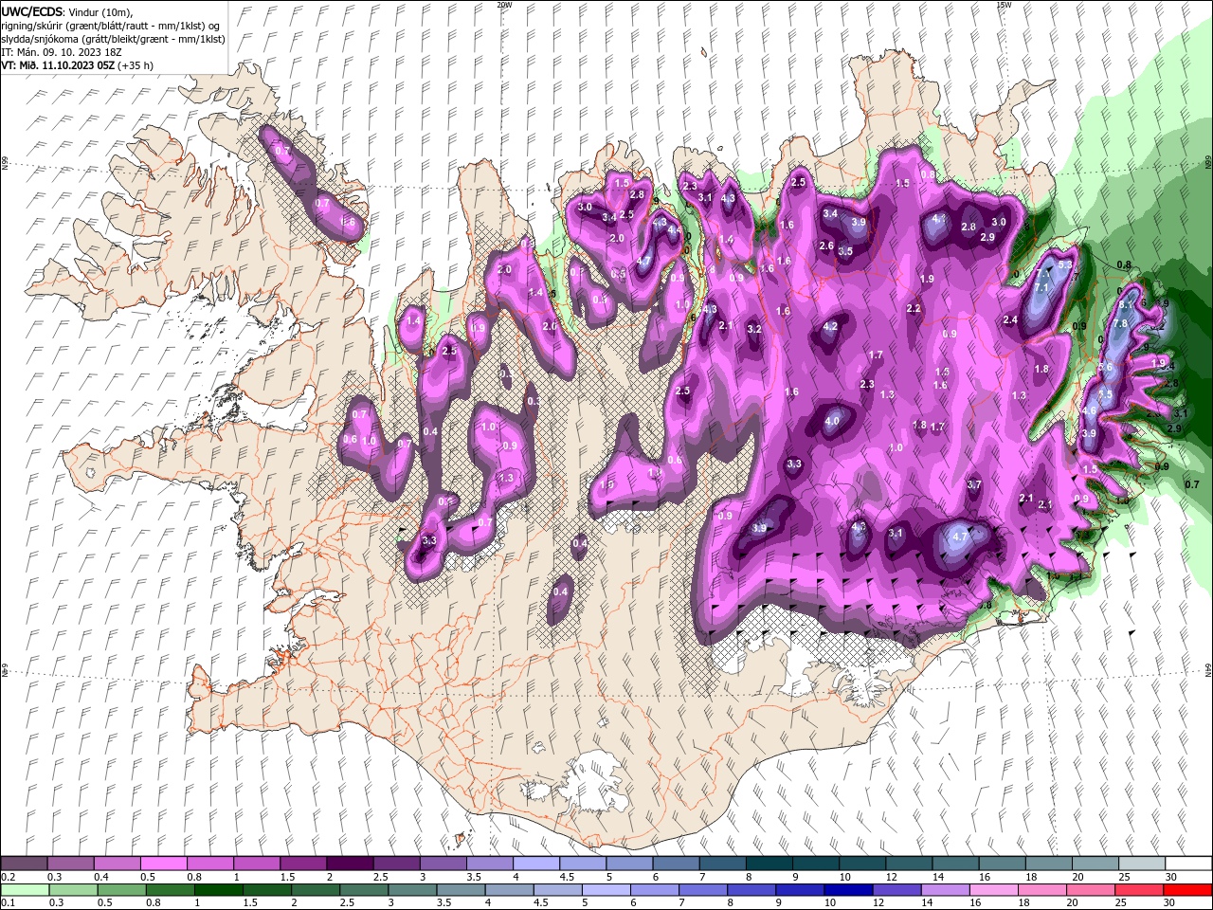Screen dimensions: 1213x910
Task: Click the lower legend swatch between 0.5 and 0.8
Action: pyautogui.click(x=121, y=890)
